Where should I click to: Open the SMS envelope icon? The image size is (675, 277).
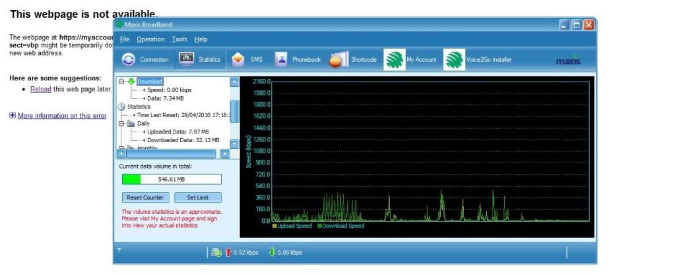239,59
